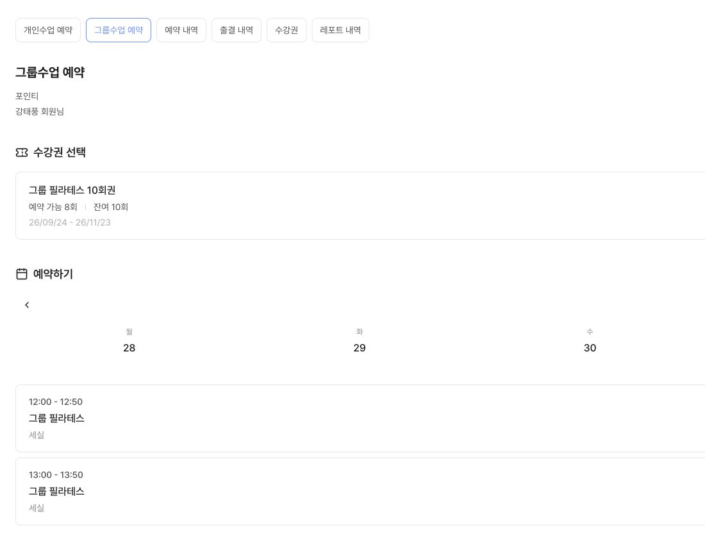Select Monday the 28th
705x551 pixels.
129,341
